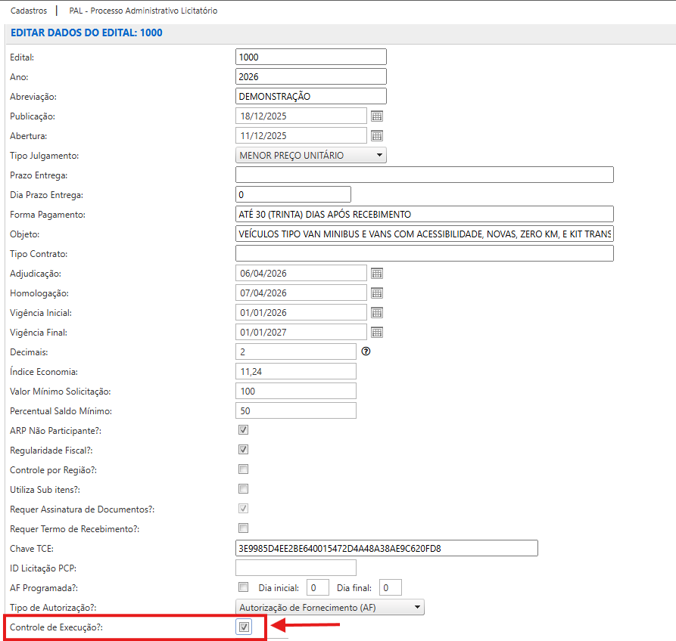Open the Publicação date calendar picker

[377, 116]
